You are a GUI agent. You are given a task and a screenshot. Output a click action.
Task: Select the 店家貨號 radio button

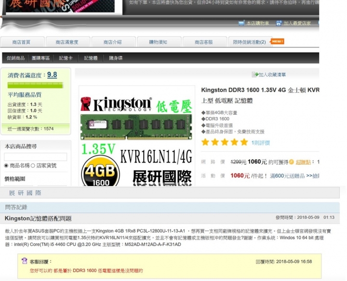coord(33,165)
